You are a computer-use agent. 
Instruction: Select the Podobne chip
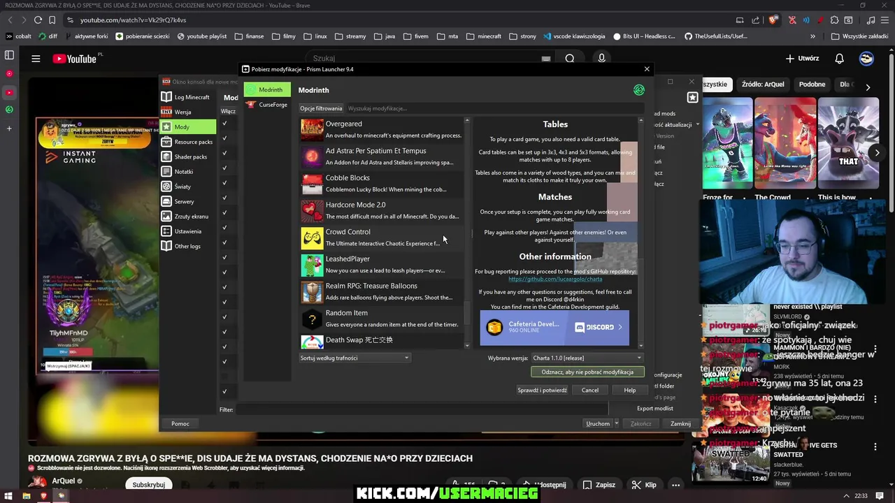click(812, 85)
